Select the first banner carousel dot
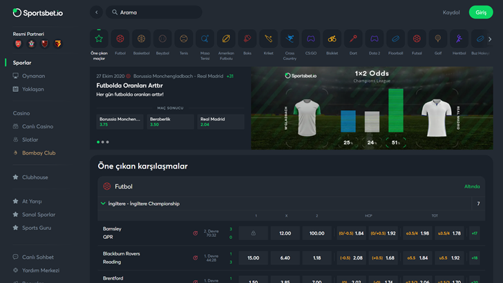The image size is (503, 283). pos(98,142)
